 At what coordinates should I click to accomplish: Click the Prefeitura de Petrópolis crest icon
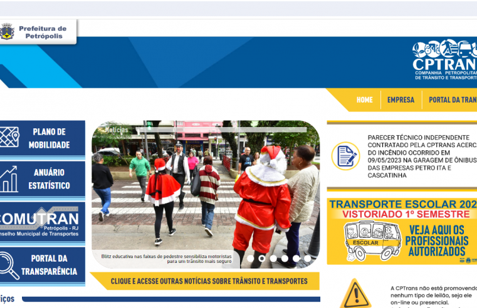coord(7,31)
